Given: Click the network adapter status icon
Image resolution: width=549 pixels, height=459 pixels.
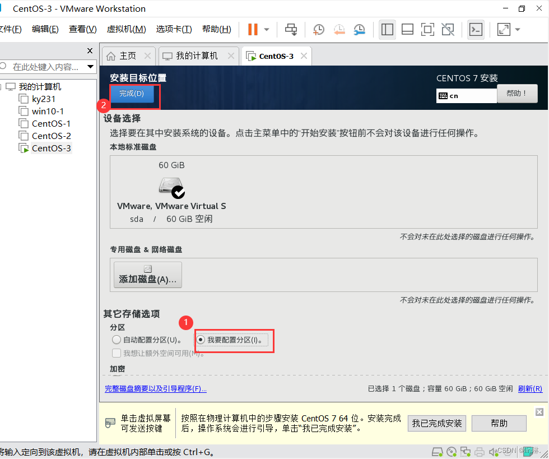Looking at the screenshot, I should click(x=466, y=452).
